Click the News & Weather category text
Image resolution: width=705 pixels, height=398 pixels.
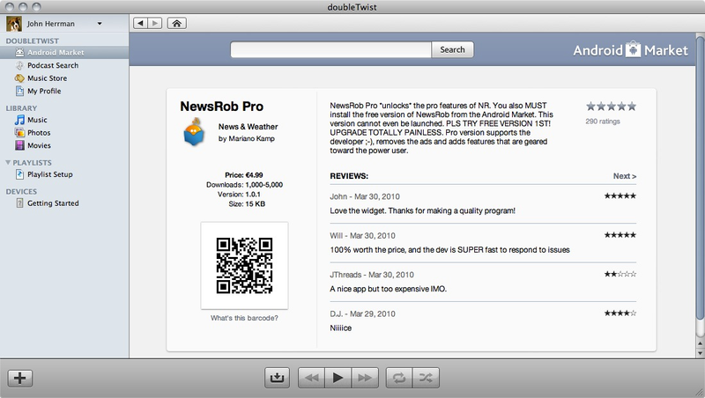249,127
